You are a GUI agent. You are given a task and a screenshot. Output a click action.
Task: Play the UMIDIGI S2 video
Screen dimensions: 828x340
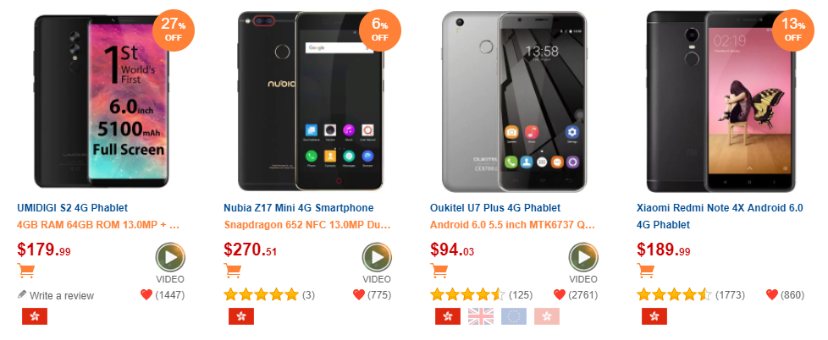tap(170, 257)
